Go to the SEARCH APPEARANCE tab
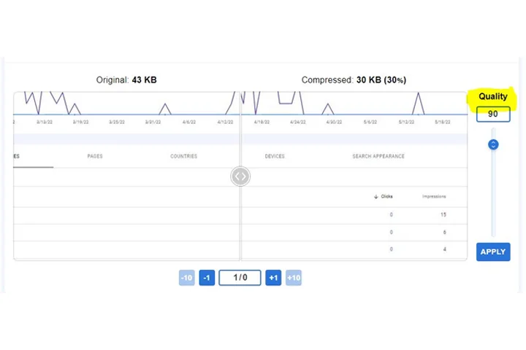The image size is (526, 350). click(x=378, y=156)
